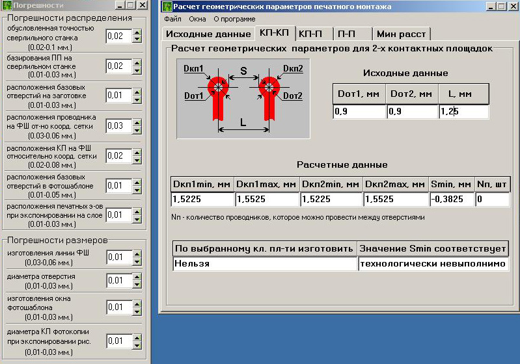Click the Dот2 input field
Screen dimensions: 520x364
tap(412, 112)
